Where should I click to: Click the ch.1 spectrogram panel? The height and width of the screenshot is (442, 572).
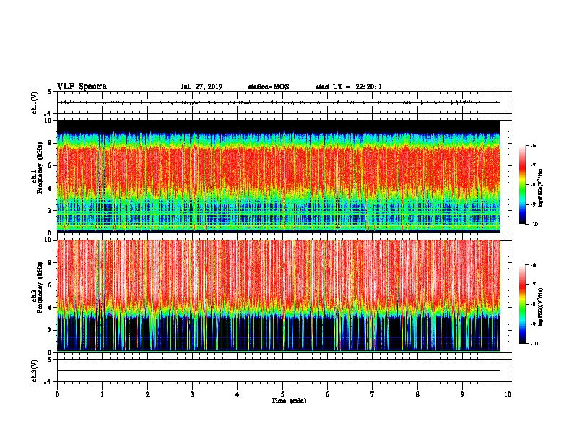click(279, 176)
